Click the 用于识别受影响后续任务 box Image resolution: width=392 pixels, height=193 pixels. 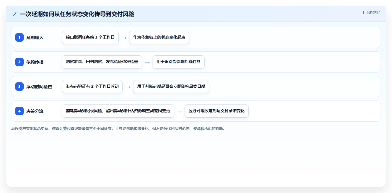click(179, 62)
